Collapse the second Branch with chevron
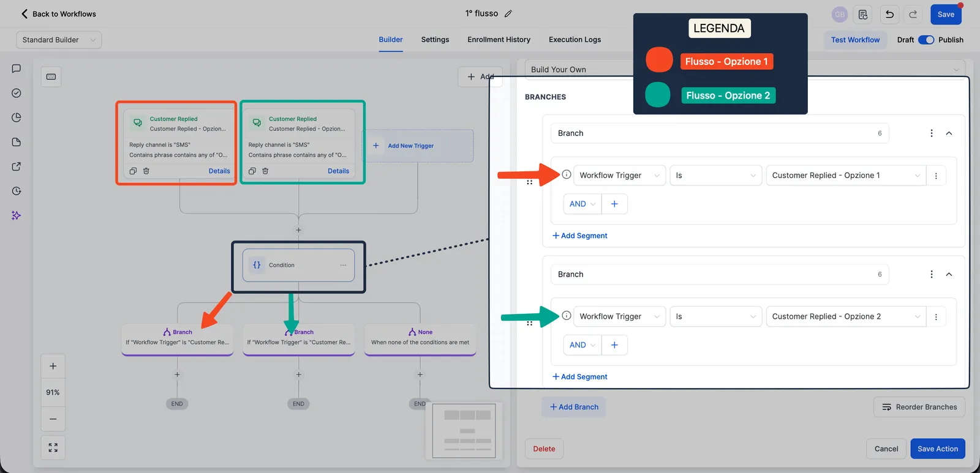The image size is (980, 473). point(949,274)
